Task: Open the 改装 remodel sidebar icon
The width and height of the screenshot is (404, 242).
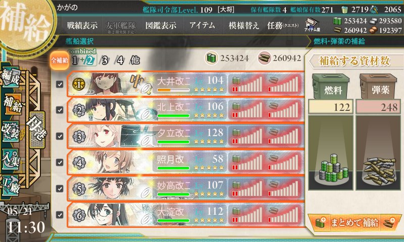Action: [x=11, y=131]
